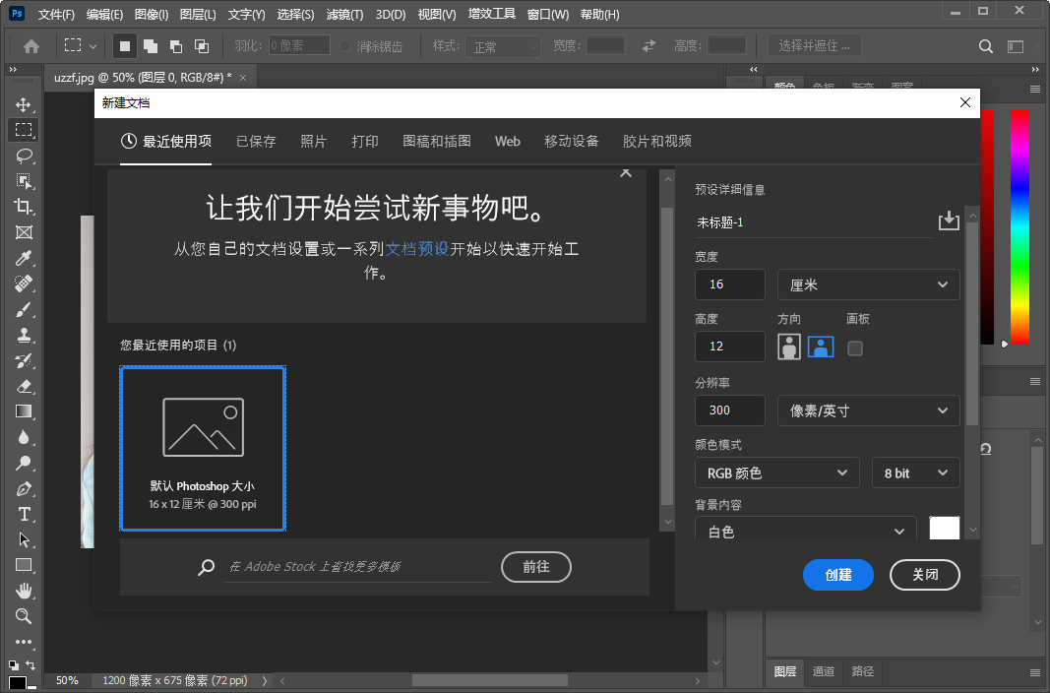Select the Move tool
The width and height of the screenshot is (1050, 693).
24,104
